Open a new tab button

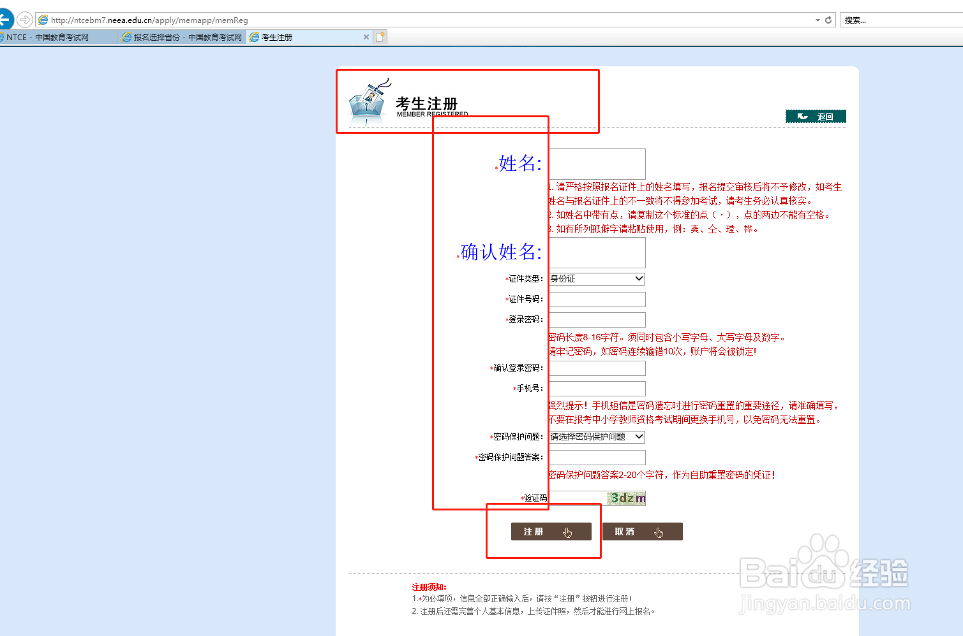(x=380, y=38)
